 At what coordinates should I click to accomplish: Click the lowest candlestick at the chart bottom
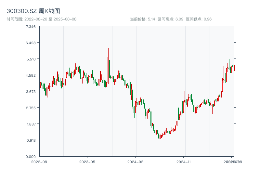click(160, 137)
